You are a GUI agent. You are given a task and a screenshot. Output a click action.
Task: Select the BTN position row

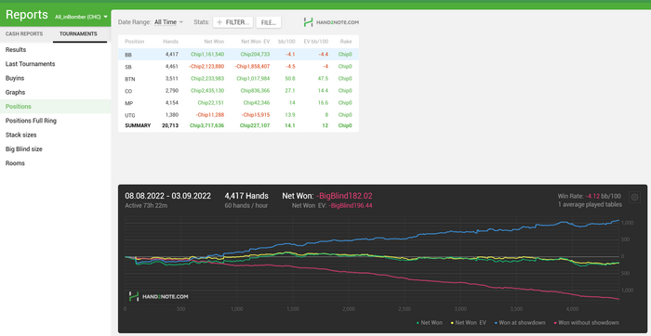(x=238, y=78)
